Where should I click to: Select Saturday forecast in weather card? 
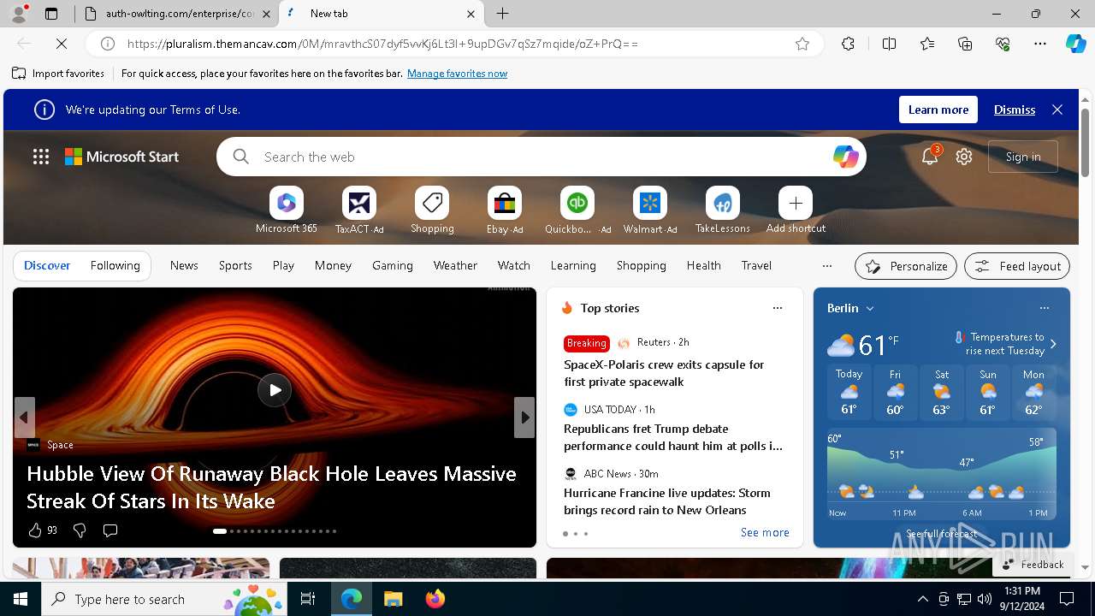(941, 392)
